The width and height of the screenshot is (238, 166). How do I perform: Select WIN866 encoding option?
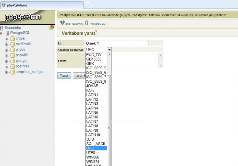pyautogui.click(x=96, y=157)
